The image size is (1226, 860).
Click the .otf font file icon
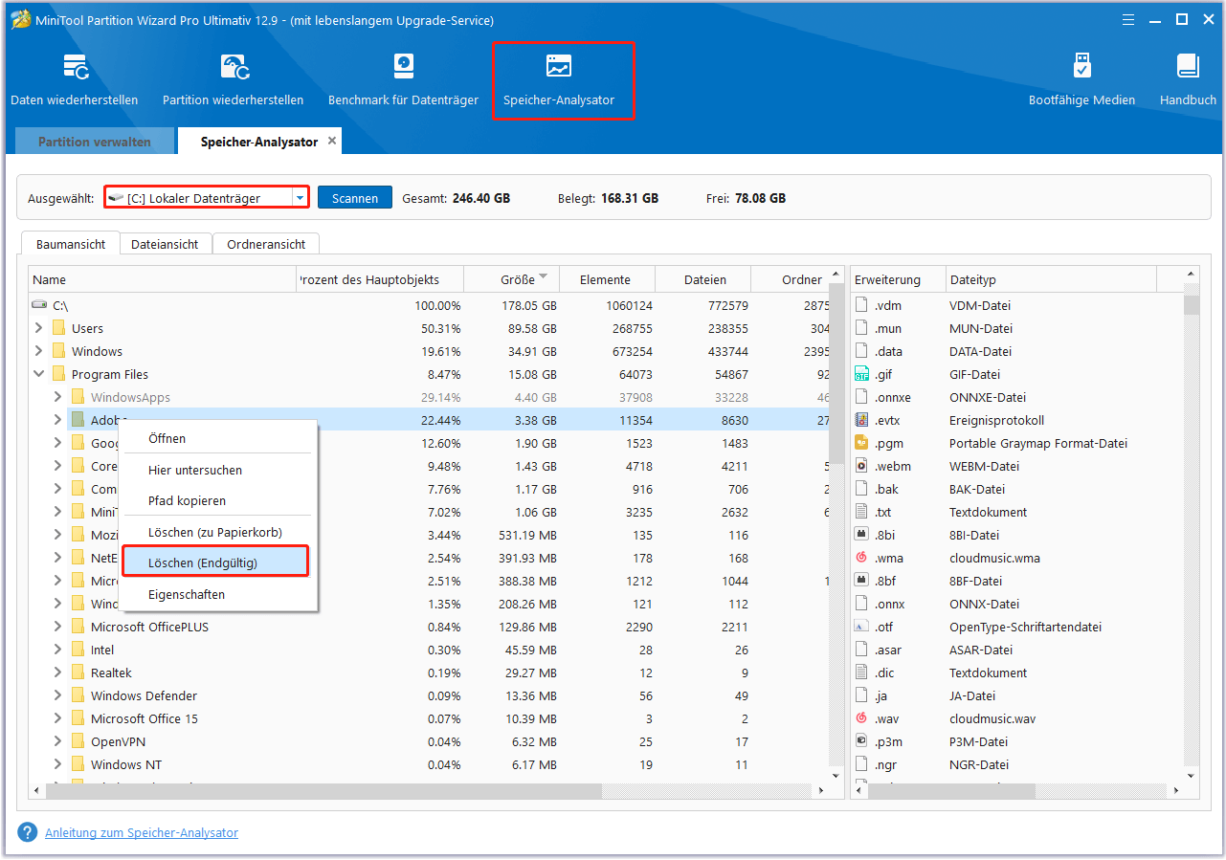click(x=860, y=627)
